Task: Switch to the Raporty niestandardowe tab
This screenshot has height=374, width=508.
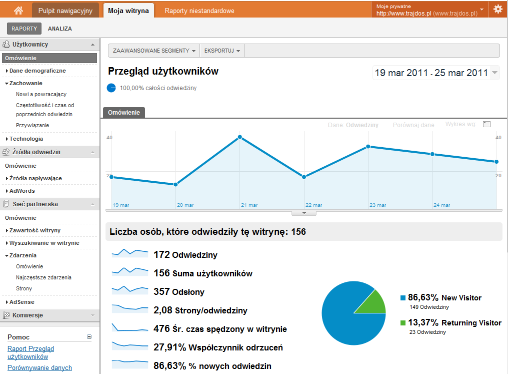Action: coord(199,11)
